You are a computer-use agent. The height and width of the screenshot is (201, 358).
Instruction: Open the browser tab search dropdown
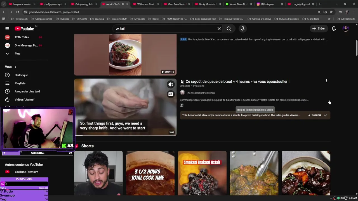(3, 4)
